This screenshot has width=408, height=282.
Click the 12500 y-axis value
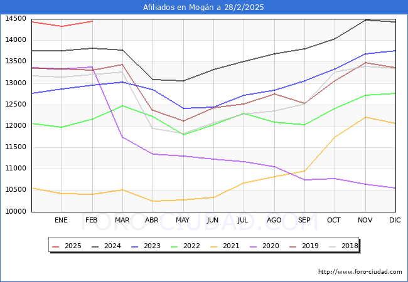(16, 105)
